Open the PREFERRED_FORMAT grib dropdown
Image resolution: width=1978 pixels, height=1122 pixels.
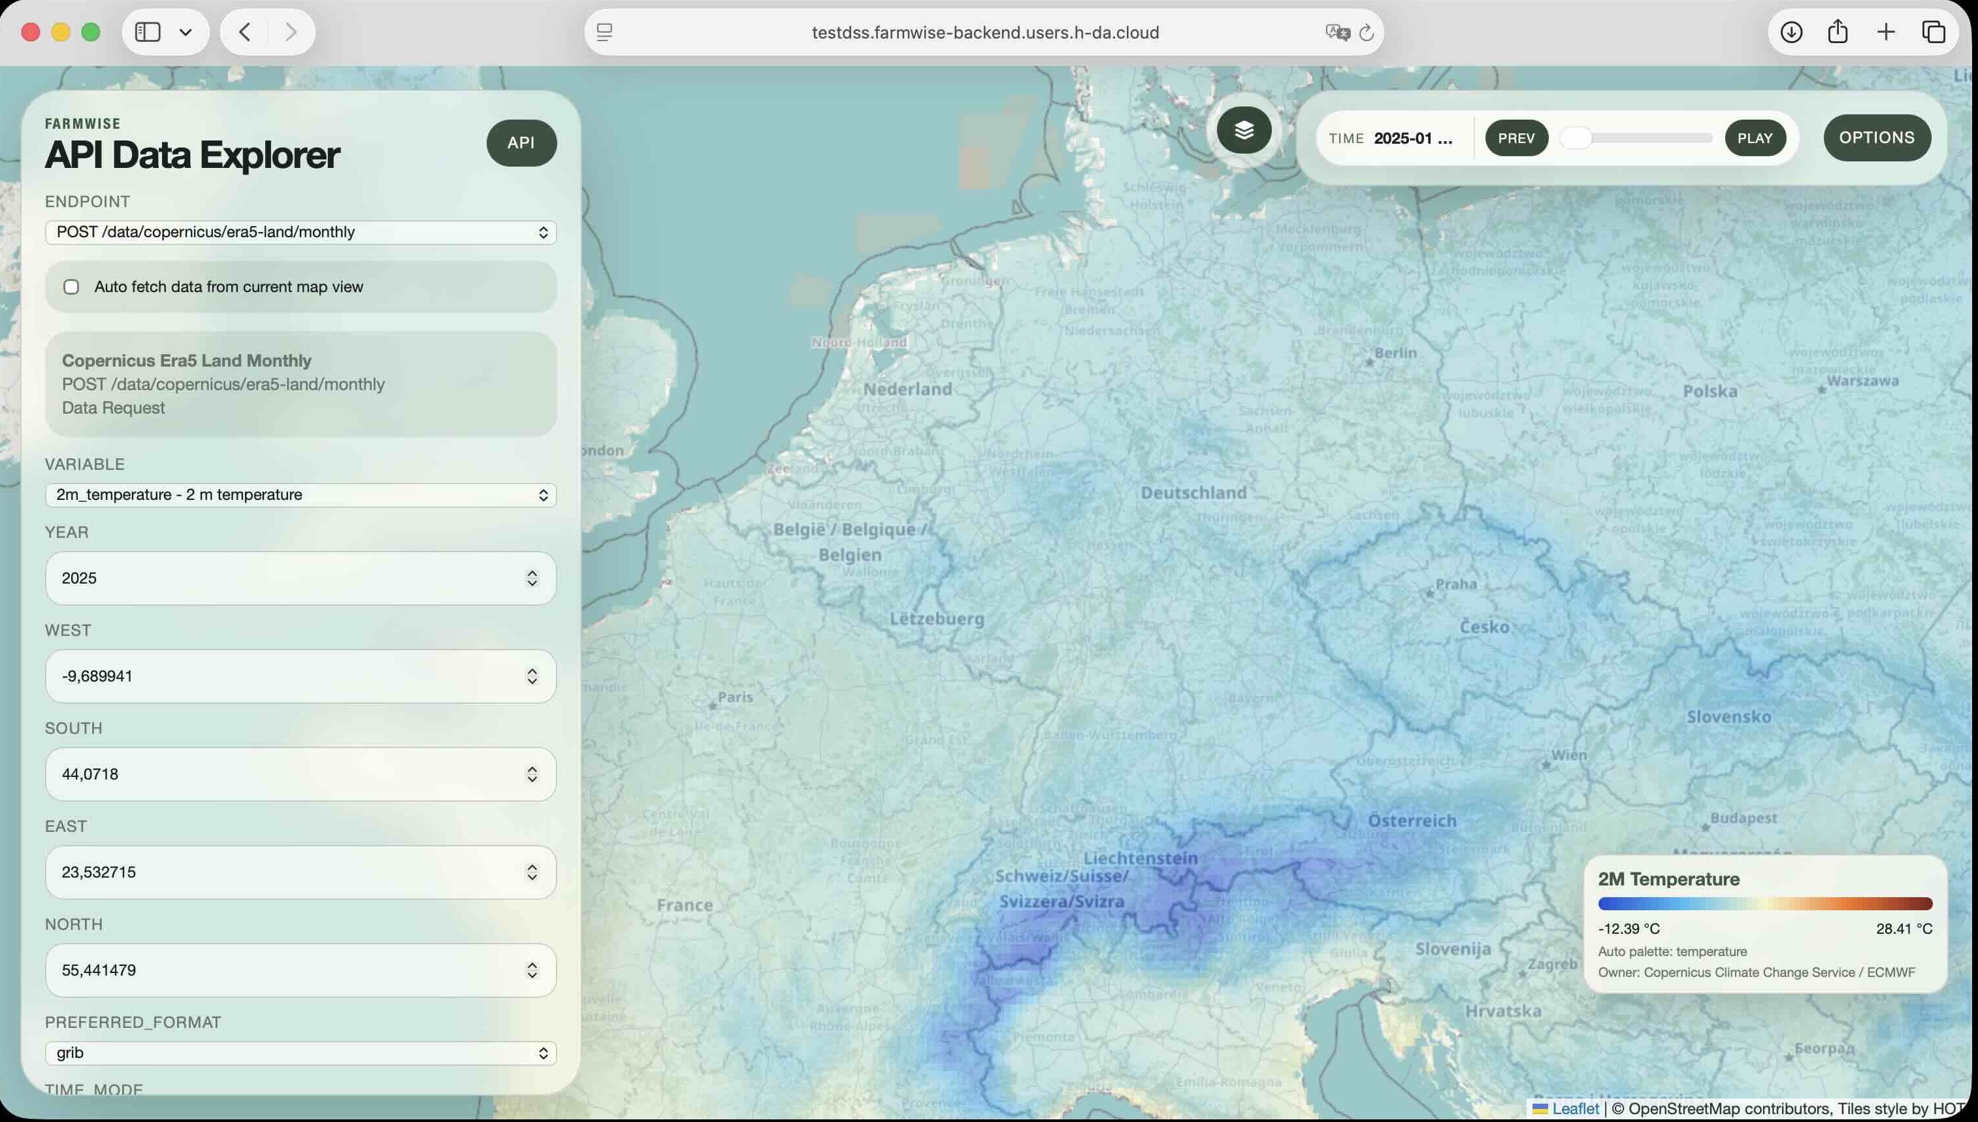(x=300, y=1053)
